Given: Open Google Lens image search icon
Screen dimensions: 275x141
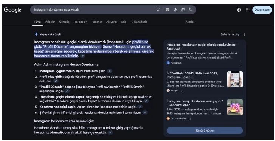Looking at the screenshot, I should point(183,10).
